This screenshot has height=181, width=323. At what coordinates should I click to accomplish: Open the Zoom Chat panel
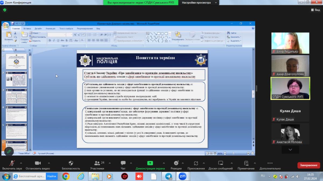[x=123, y=163]
